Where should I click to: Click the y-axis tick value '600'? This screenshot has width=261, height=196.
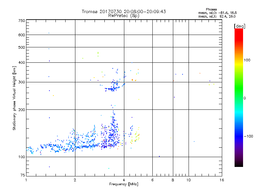coord(22,35)
